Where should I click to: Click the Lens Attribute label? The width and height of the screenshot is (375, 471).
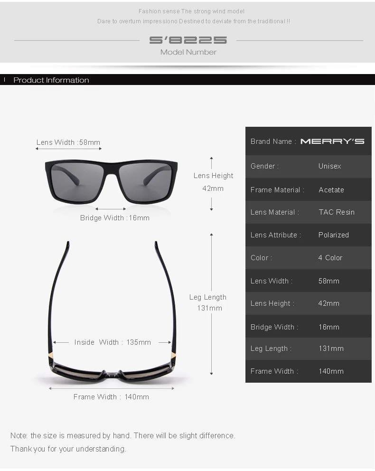276,235
